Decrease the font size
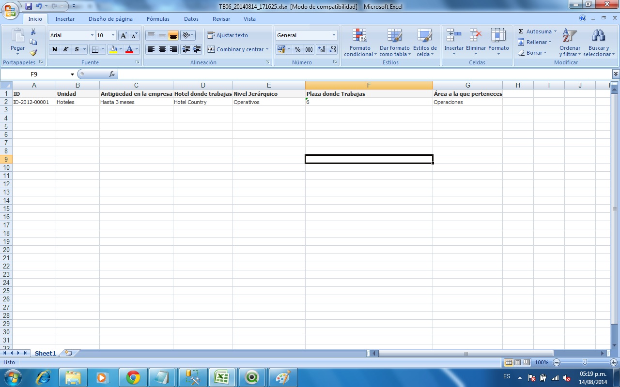This screenshot has width=620, height=387. [x=134, y=35]
